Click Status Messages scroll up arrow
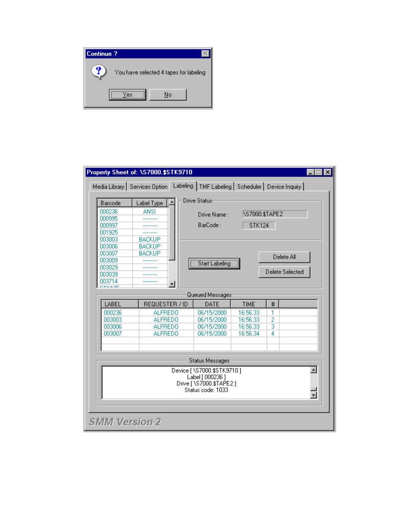405x525 pixels. tap(314, 370)
